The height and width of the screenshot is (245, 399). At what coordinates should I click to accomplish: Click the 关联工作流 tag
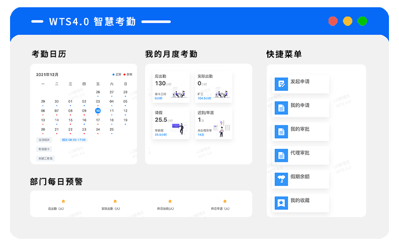(45, 159)
